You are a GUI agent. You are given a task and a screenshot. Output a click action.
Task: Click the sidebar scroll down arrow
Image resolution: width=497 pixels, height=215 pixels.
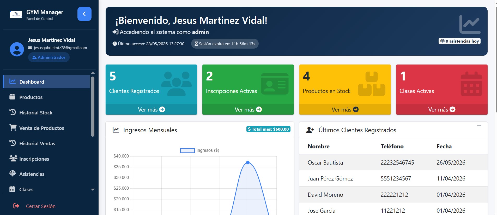[x=93, y=190]
